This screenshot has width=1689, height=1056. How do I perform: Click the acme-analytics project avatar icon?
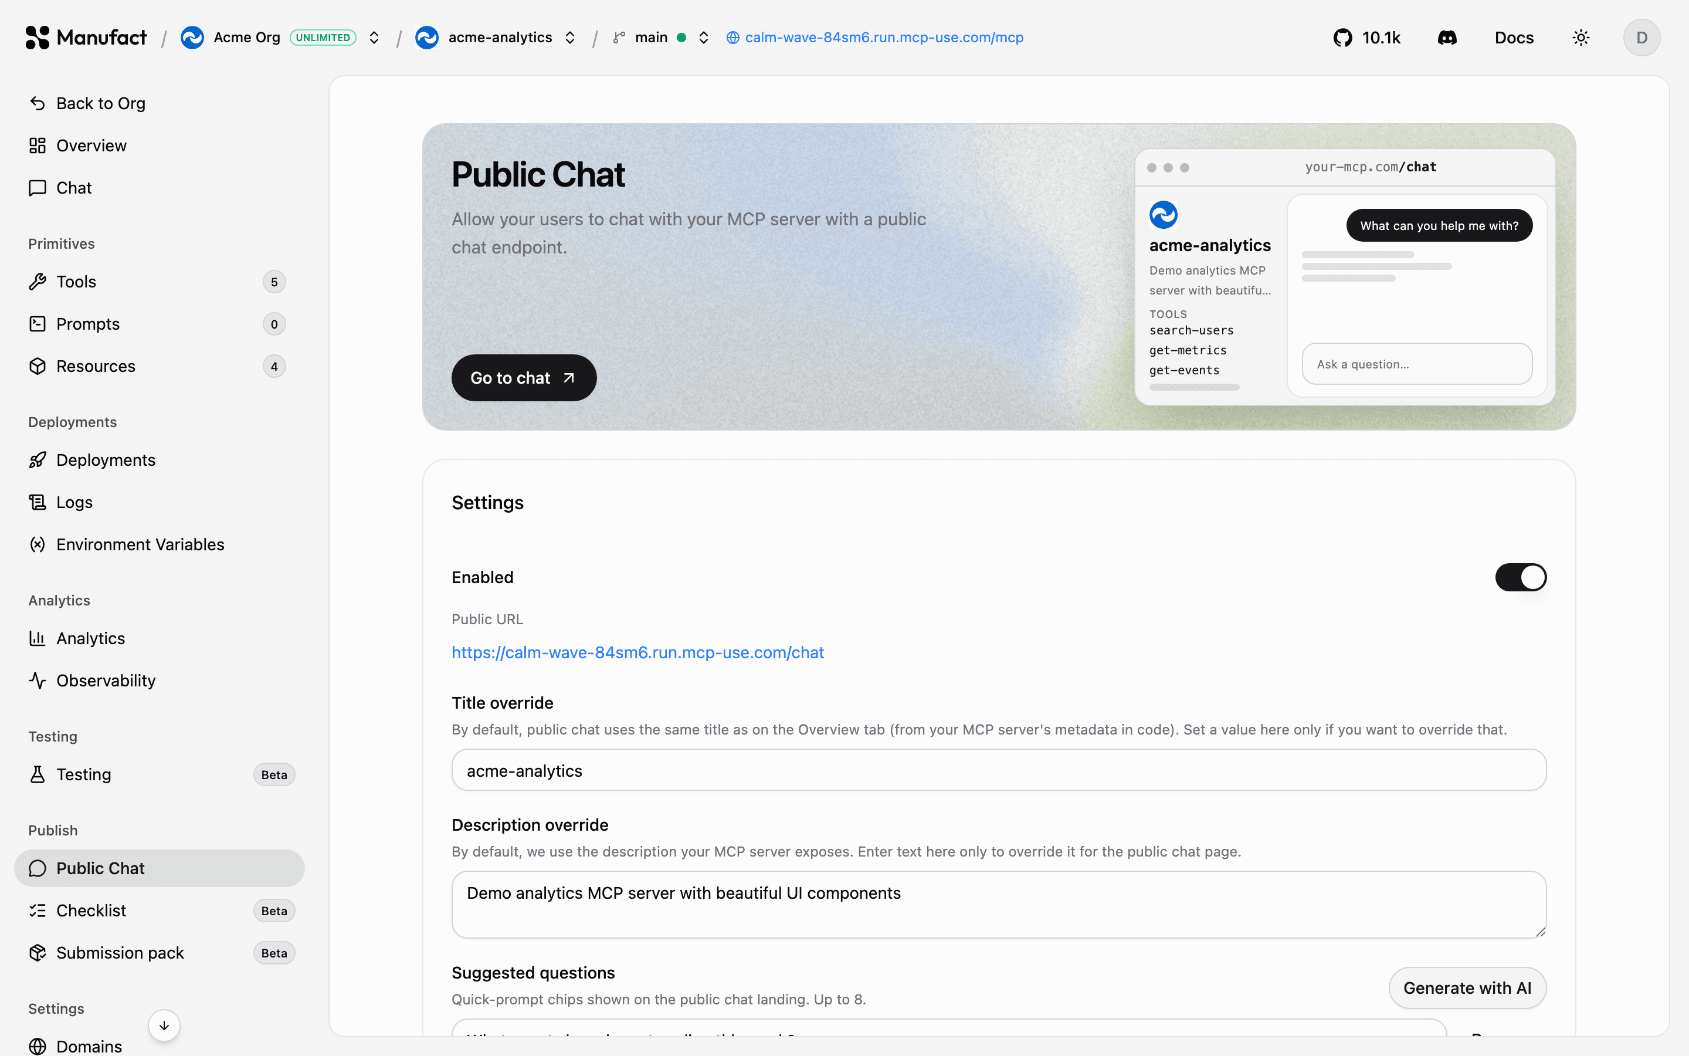click(426, 38)
